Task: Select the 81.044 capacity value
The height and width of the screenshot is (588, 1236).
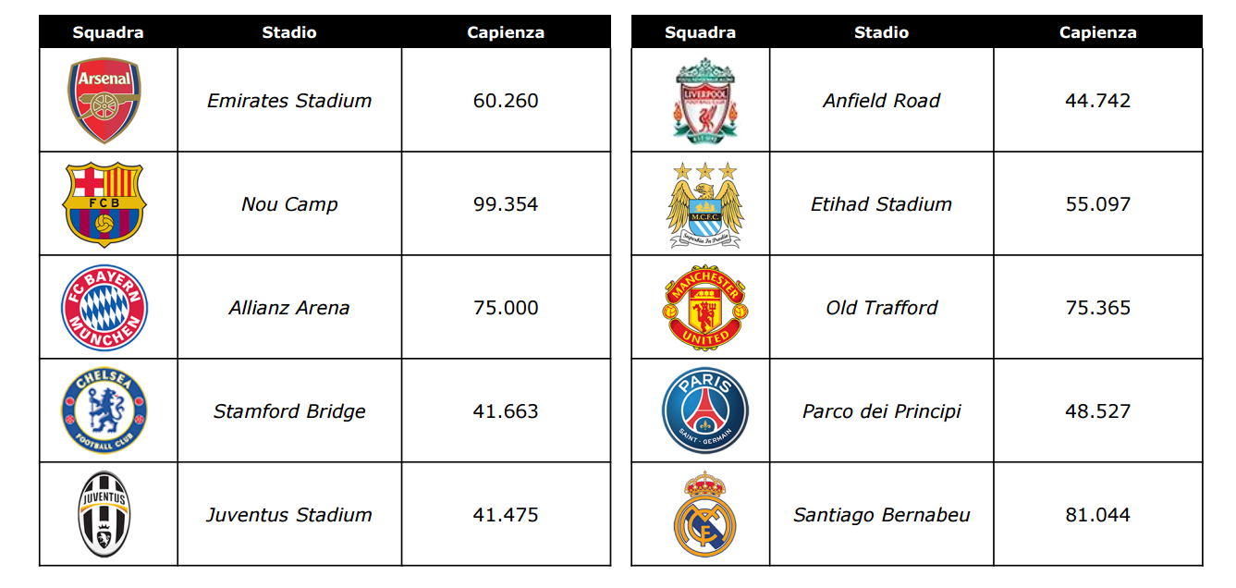Action: [1098, 515]
